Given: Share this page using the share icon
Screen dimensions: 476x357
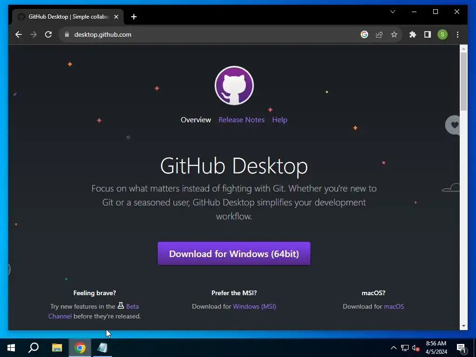Looking at the screenshot, I should point(379,34).
